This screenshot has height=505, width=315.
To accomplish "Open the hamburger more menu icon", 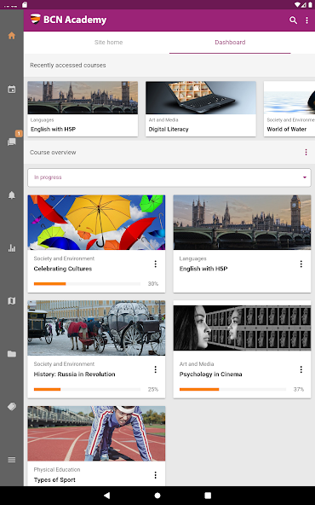I will click(x=12, y=460).
